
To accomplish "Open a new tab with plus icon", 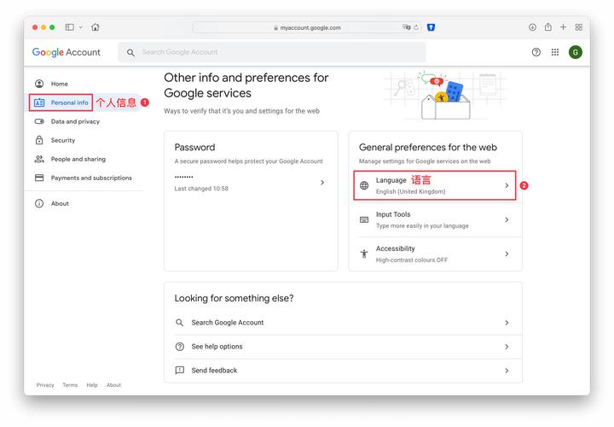I will click(563, 27).
